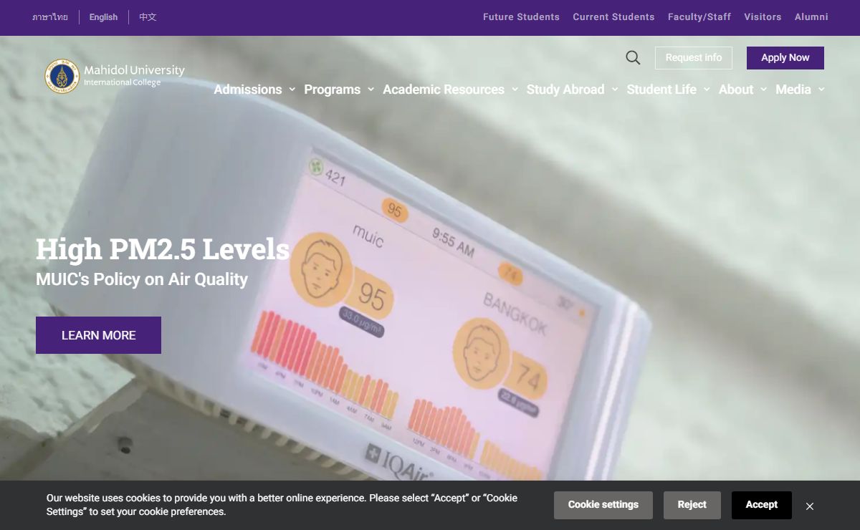Open the site search magnifier icon
860x530 pixels.
[633, 58]
